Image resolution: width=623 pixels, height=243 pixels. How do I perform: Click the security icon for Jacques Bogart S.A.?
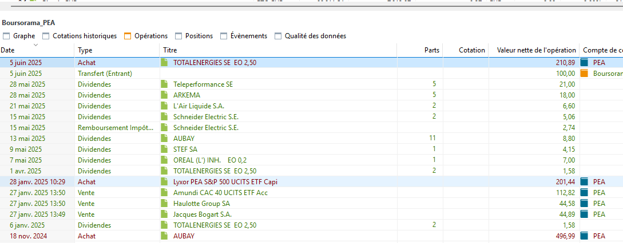pyautogui.click(x=165, y=214)
